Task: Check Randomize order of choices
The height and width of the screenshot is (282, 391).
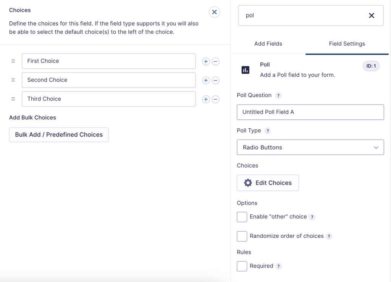Action: click(x=242, y=236)
